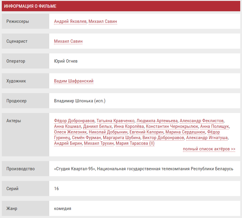Image resolution: width=242 pixels, height=218 pixels.
Task: Open director Андрей Яковлев's page
Action: 70,21
